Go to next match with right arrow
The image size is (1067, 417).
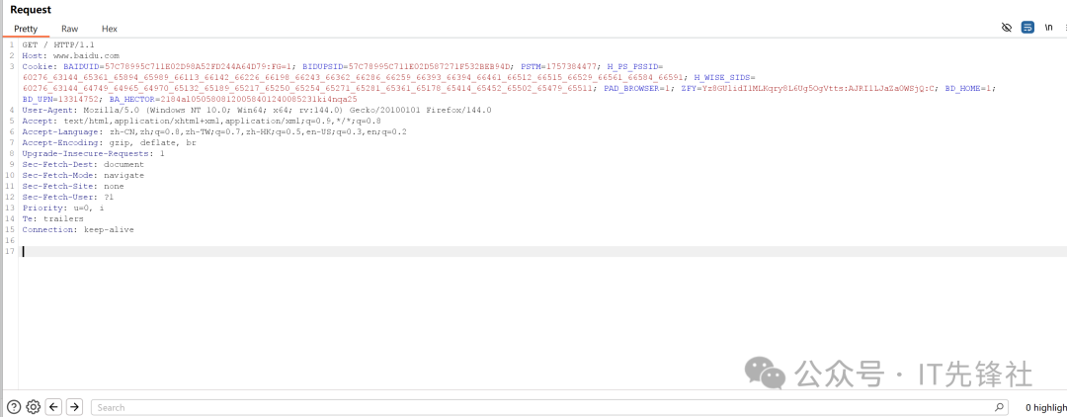pyautogui.click(x=75, y=407)
